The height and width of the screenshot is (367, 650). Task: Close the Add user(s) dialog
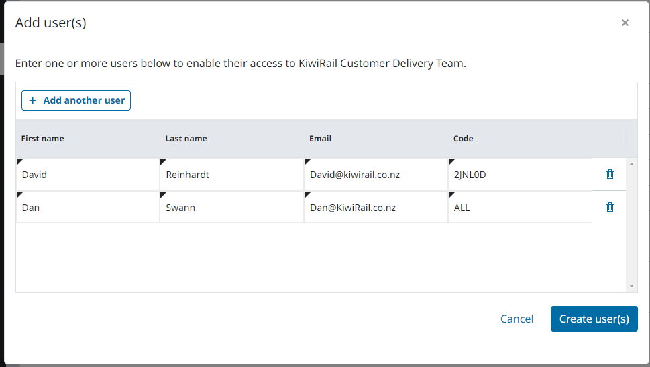point(625,23)
